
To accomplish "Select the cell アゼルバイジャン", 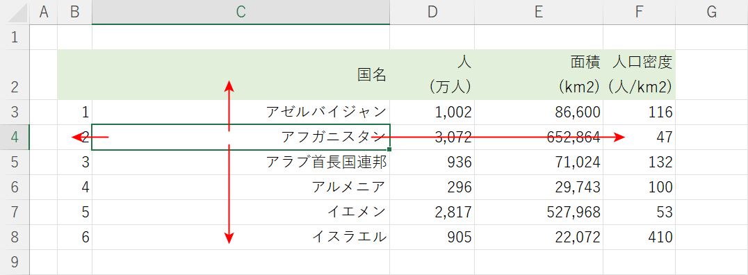I will tap(241, 112).
